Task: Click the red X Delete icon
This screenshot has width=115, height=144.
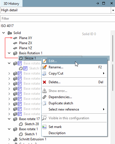Action: tap(44, 82)
